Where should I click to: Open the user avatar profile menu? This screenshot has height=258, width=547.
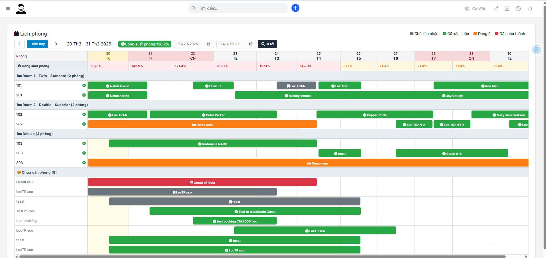click(x=21, y=9)
